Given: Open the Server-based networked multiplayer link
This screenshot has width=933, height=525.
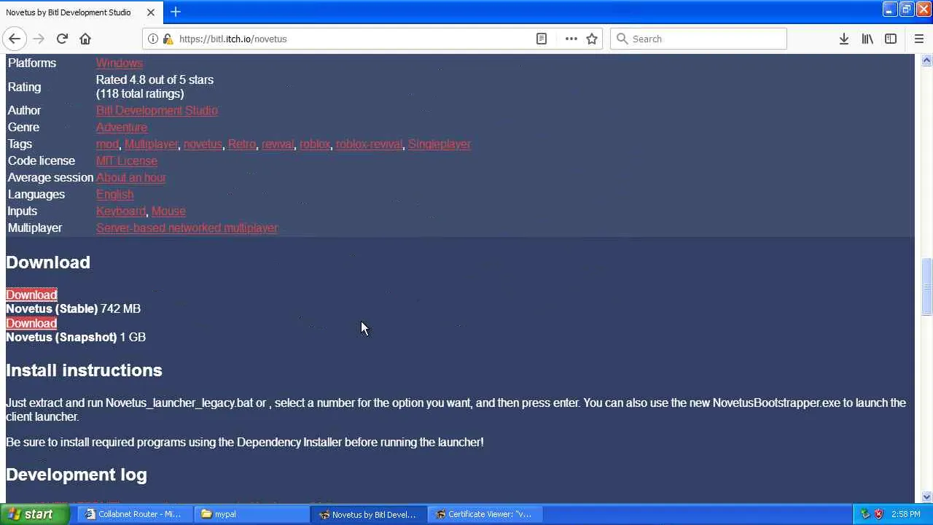Looking at the screenshot, I should pos(187,227).
